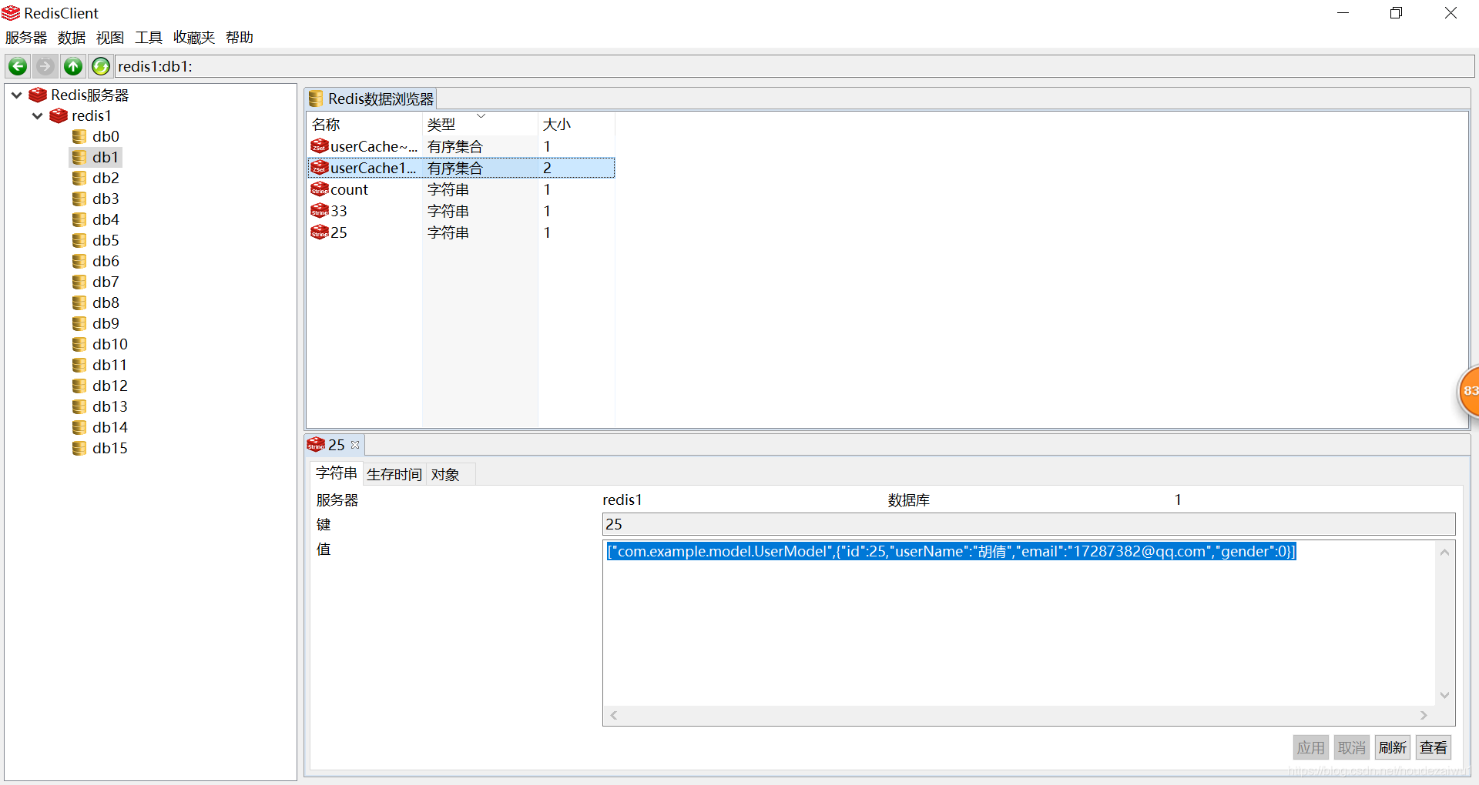1479x785 pixels.
Task: Click 字符串 type cell of count row
Action: tap(448, 189)
